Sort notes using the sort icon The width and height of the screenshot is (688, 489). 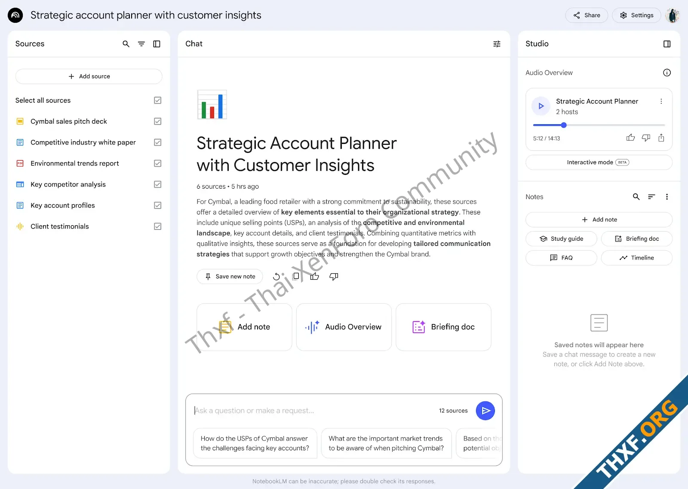(652, 197)
